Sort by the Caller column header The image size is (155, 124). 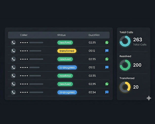(24, 35)
